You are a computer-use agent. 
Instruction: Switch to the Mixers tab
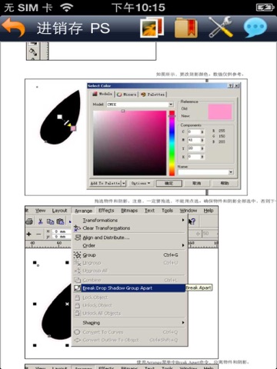(127, 95)
